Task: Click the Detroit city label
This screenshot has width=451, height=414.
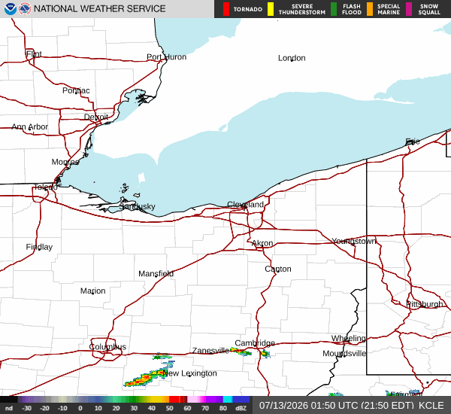Action: [96, 117]
